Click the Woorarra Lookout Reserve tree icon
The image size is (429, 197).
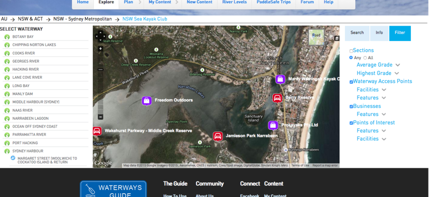[x=156, y=50]
